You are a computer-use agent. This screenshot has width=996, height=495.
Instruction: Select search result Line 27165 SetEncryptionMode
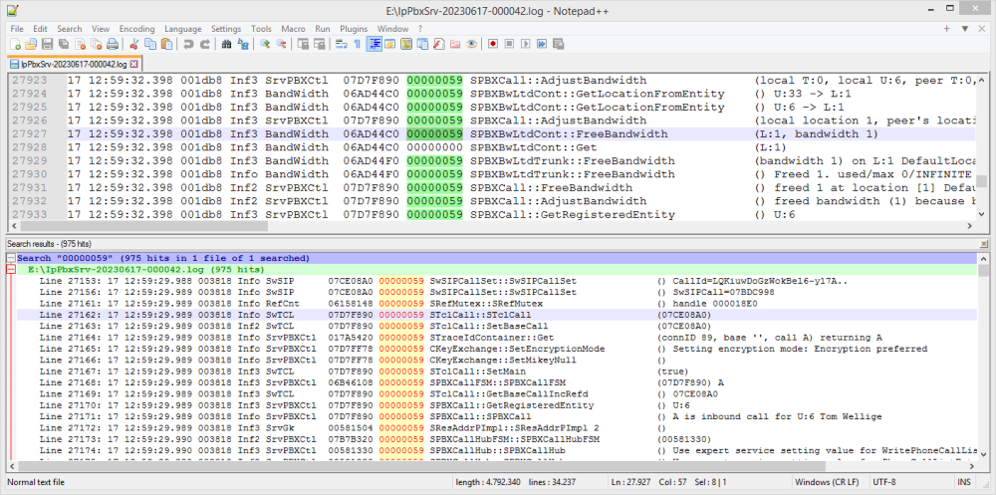pos(497,349)
